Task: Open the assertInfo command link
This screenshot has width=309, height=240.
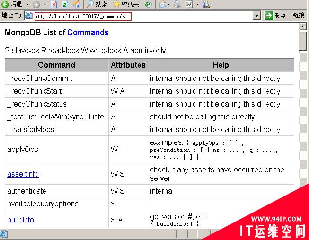Action: pyautogui.click(x=23, y=174)
